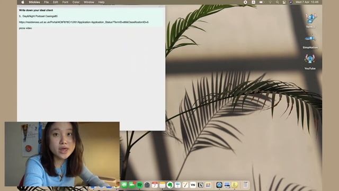Open Notes from the Dock
This screenshot has width=339, height=191.
tap(163, 185)
